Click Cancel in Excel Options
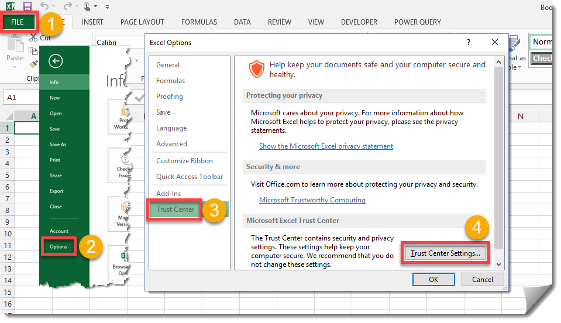 coord(483,279)
